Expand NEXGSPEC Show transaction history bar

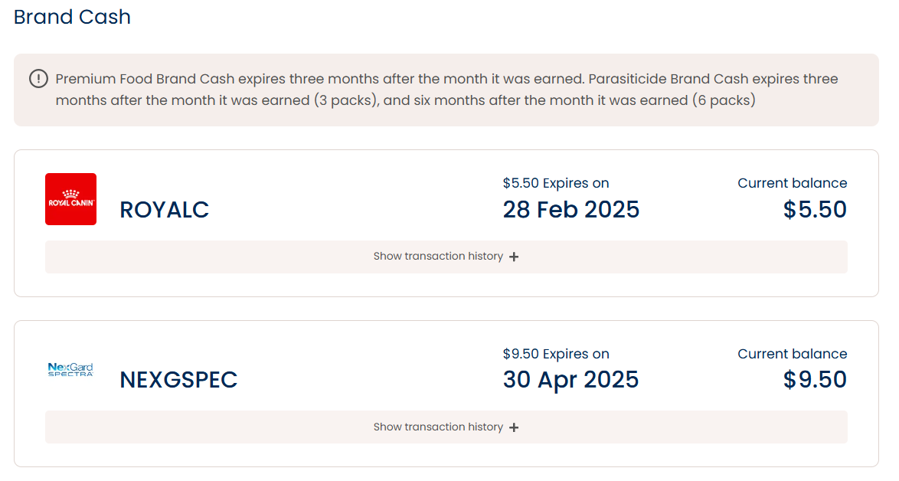click(x=446, y=427)
